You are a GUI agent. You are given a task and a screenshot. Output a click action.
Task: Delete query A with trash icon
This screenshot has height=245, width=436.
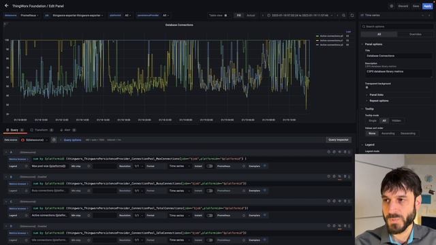click(345, 152)
